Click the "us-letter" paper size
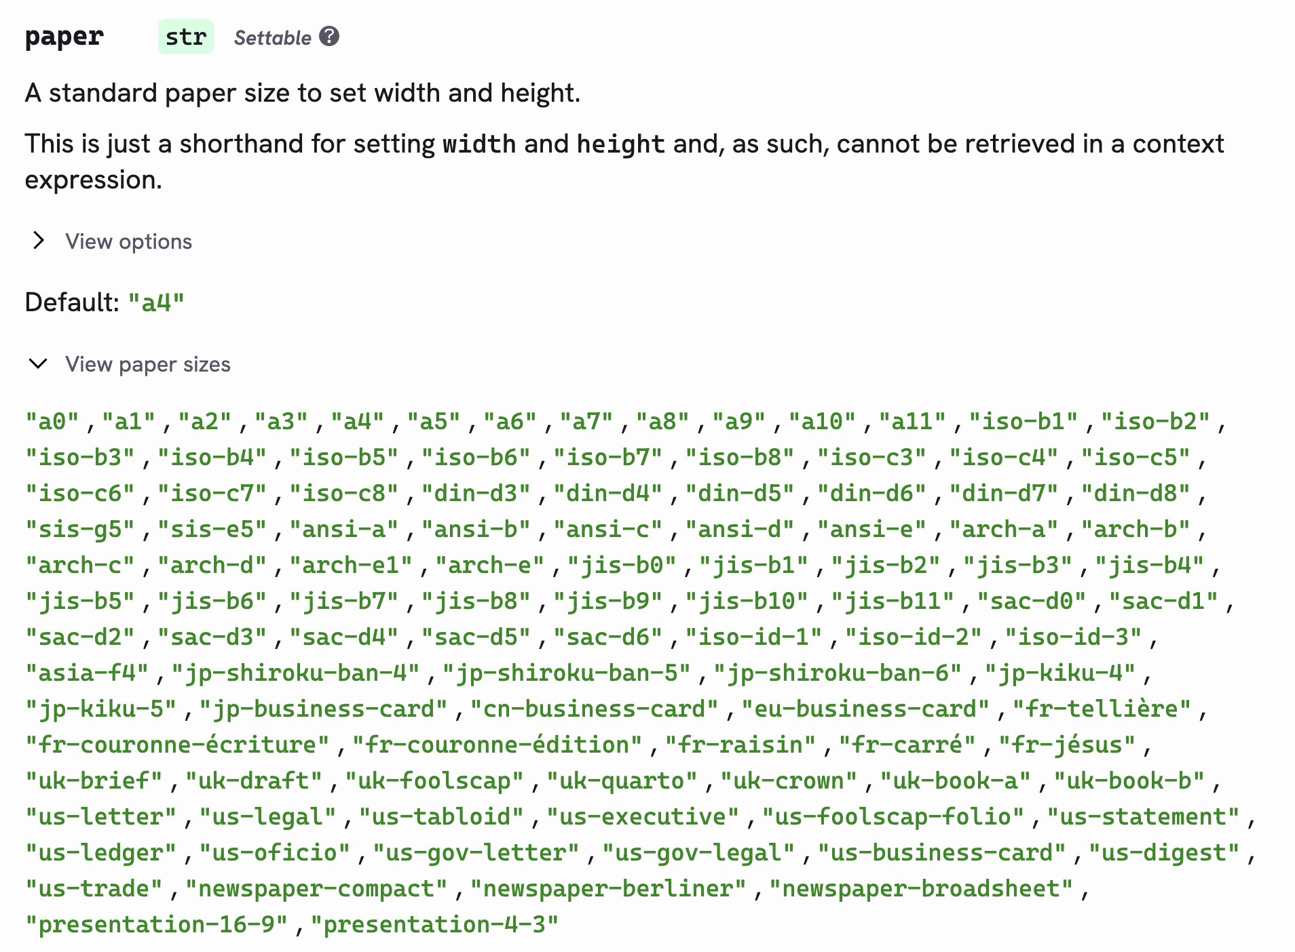The height and width of the screenshot is (952, 1295). (101, 817)
